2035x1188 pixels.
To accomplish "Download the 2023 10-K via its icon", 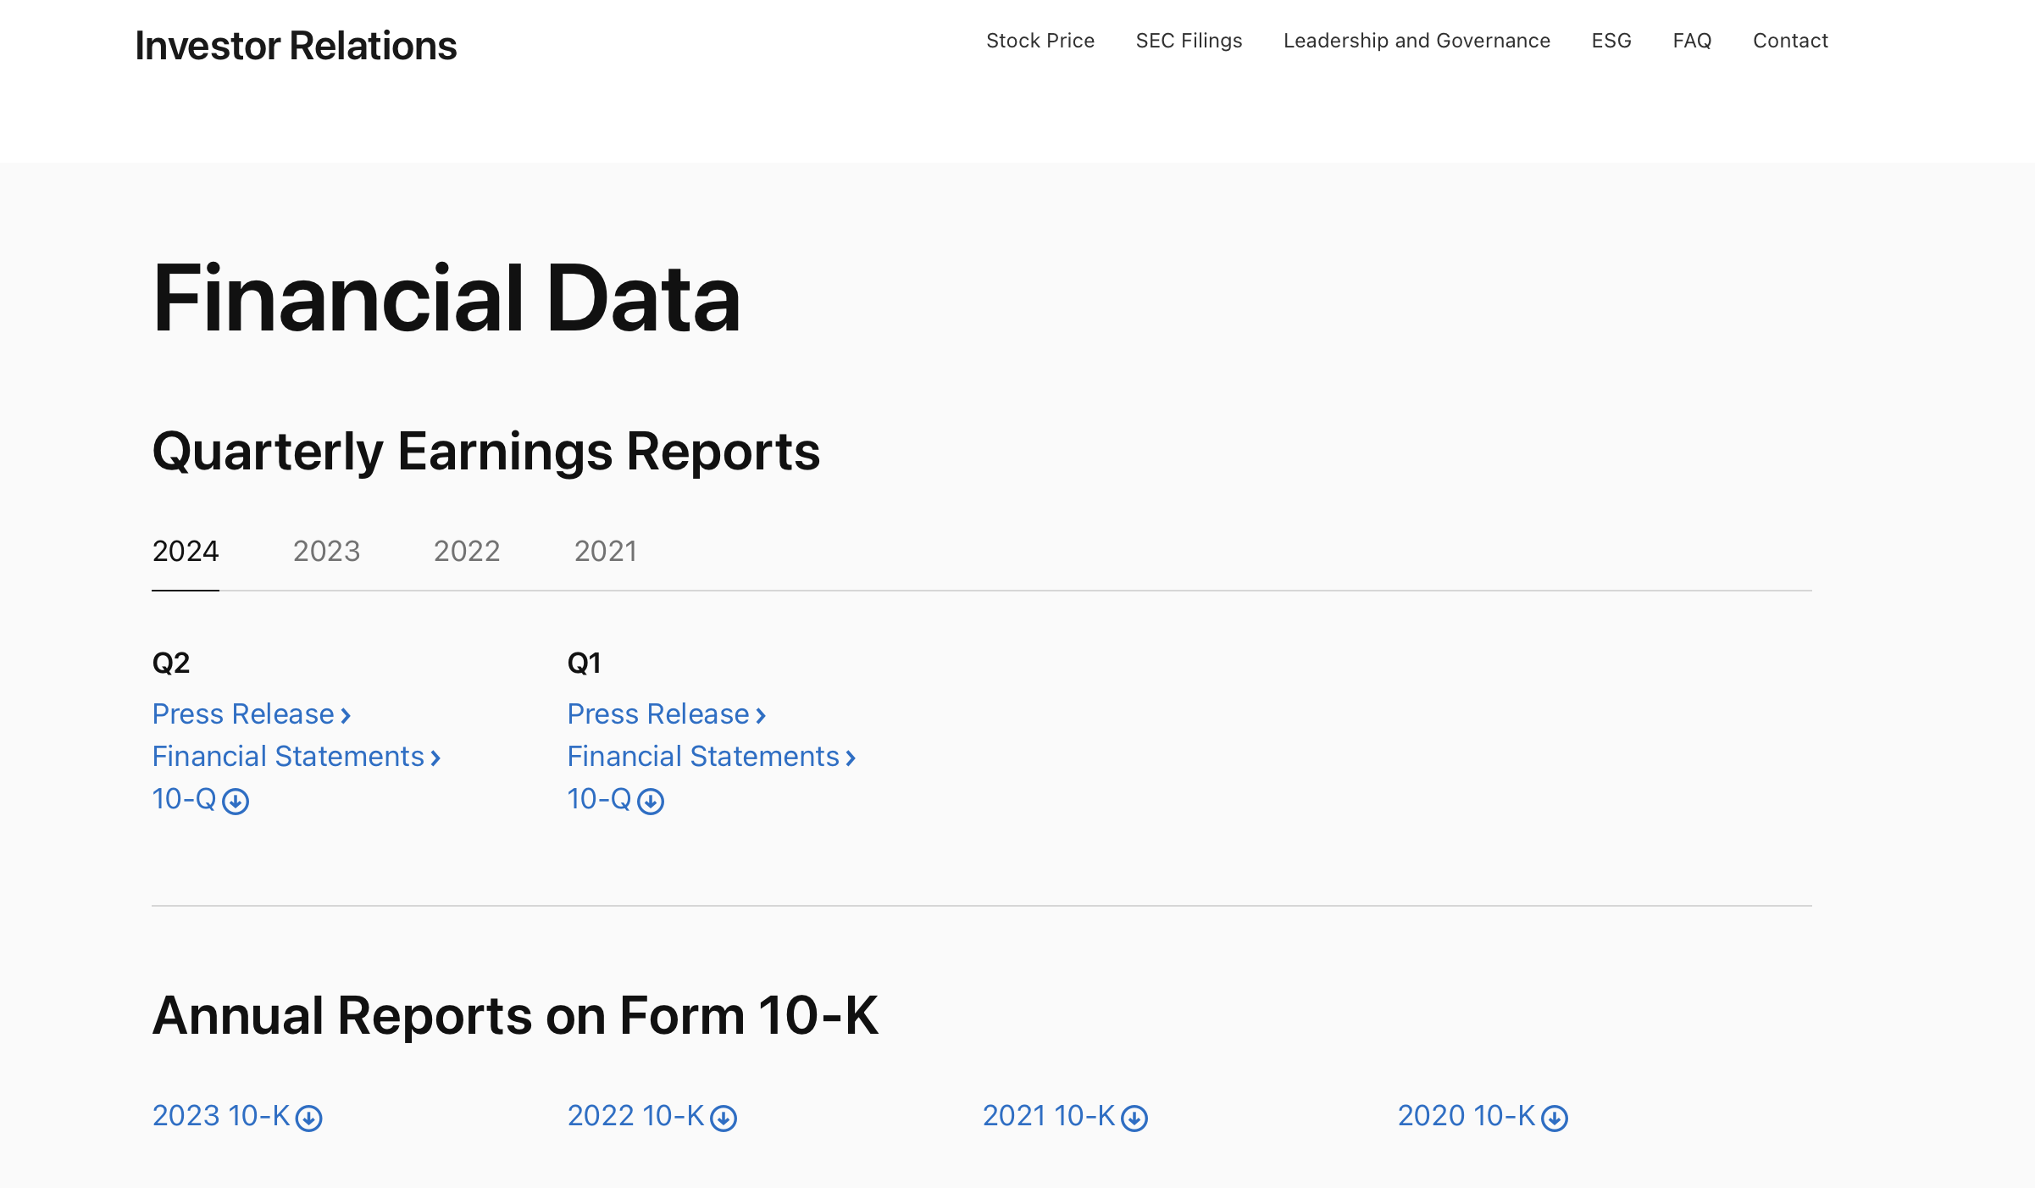I will 309,1119.
